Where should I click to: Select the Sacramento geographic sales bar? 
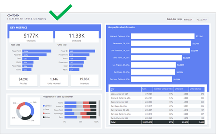tap(161, 44)
